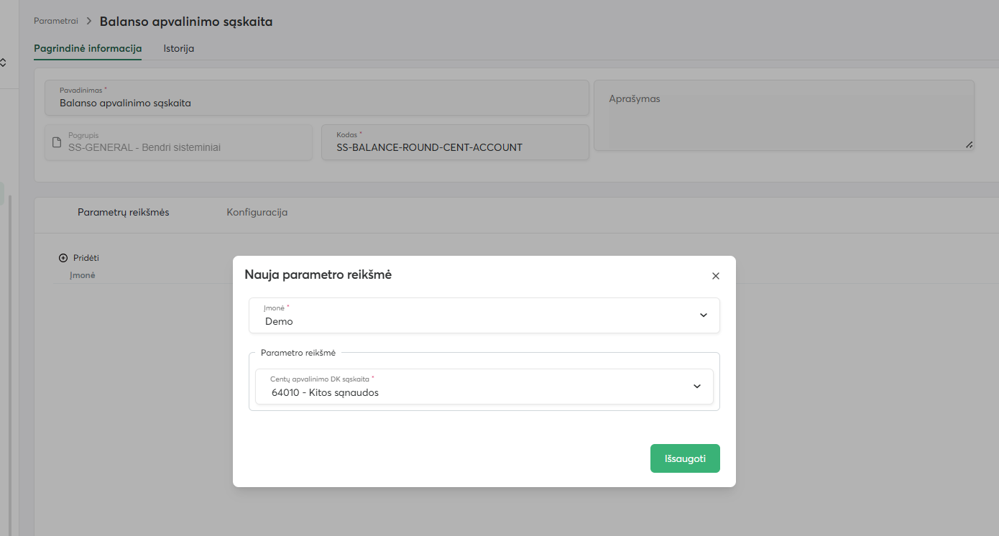Click the Pridėti button label
Image resolution: width=999 pixels, height=536 pixels.
[x=86, y=258]
